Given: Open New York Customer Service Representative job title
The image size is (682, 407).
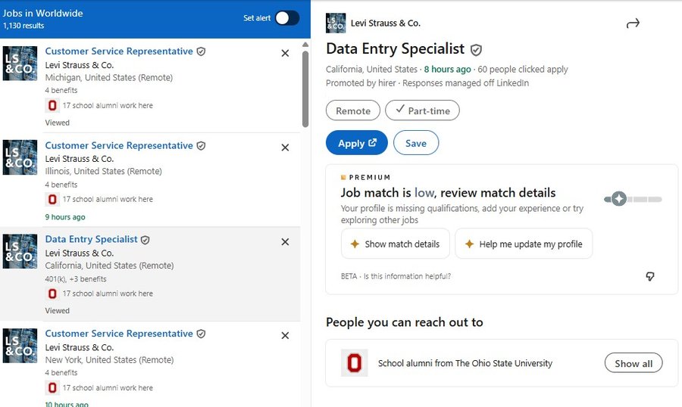Looking at the screenshot, I should [x=119, y=334].
